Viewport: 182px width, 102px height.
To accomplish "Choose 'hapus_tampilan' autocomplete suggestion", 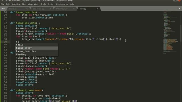I will click(37, 51).
